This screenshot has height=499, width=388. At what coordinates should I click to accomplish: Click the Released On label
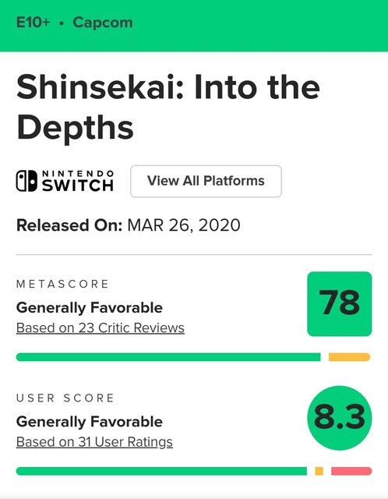(69, 225)
